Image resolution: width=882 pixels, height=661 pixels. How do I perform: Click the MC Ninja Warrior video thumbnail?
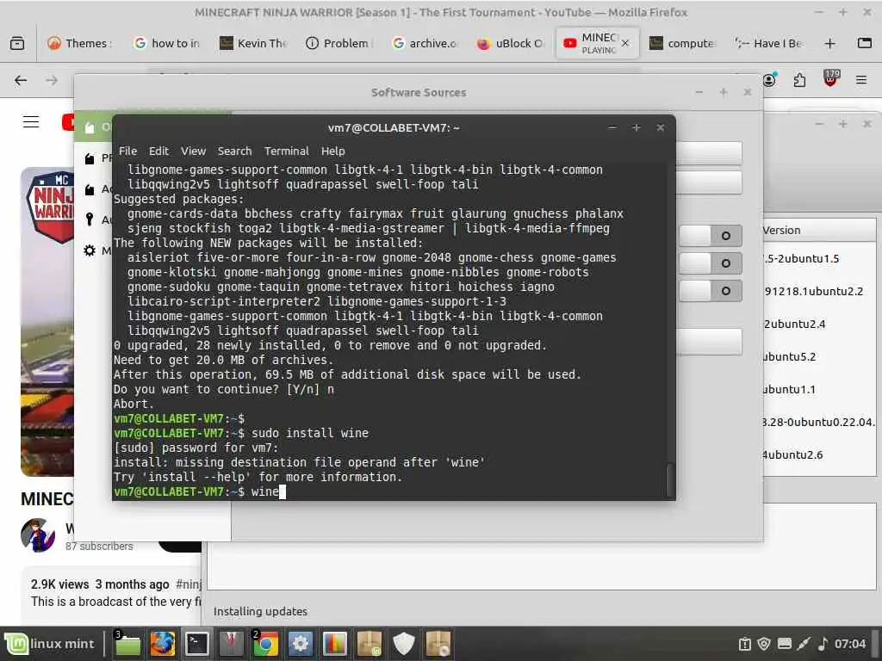tap(47, 322)
